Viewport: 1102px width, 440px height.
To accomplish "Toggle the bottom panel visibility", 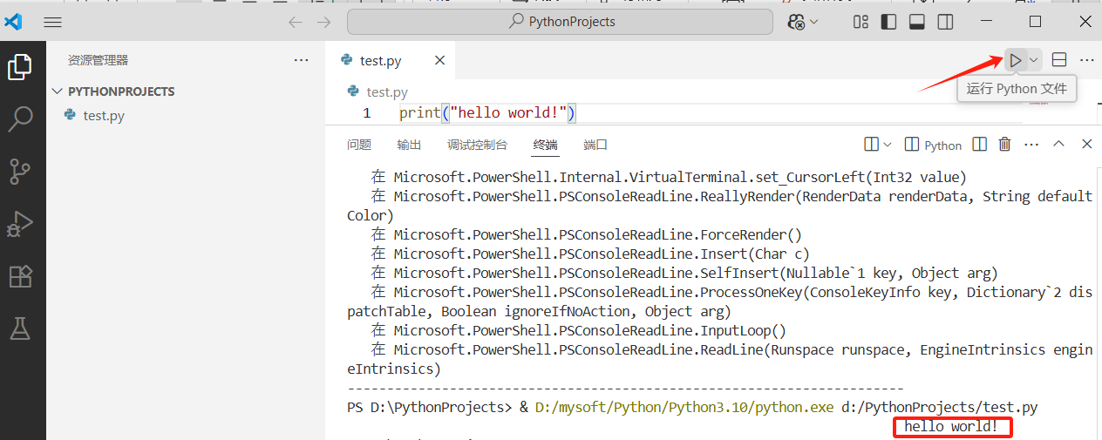I will [x=916, y=22].
